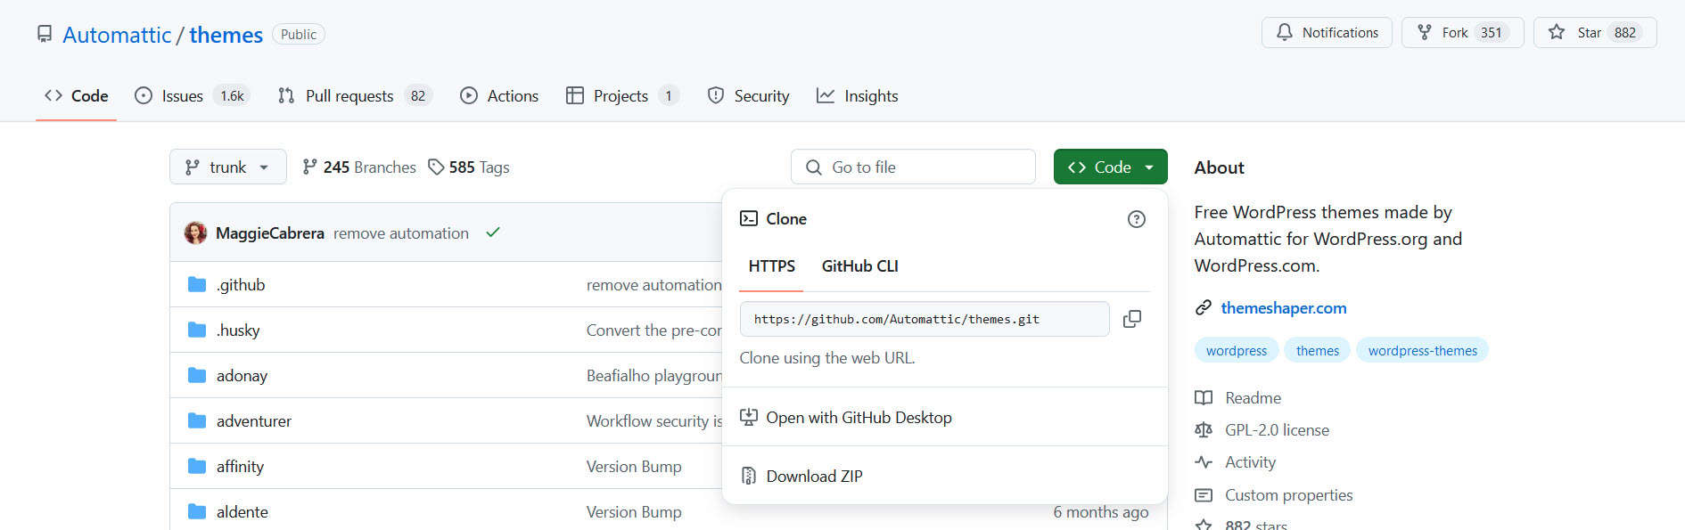Open the Readme link in About
This screenshot has height=530, width=1685.
click(x=1253, y=397)
